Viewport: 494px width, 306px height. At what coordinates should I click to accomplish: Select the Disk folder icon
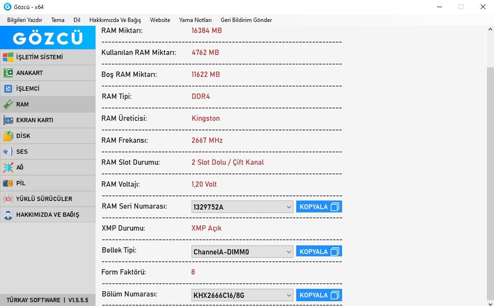tap(8, 136)
